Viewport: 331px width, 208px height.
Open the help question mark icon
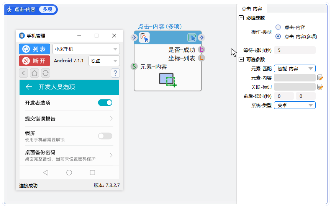(115, 73)
